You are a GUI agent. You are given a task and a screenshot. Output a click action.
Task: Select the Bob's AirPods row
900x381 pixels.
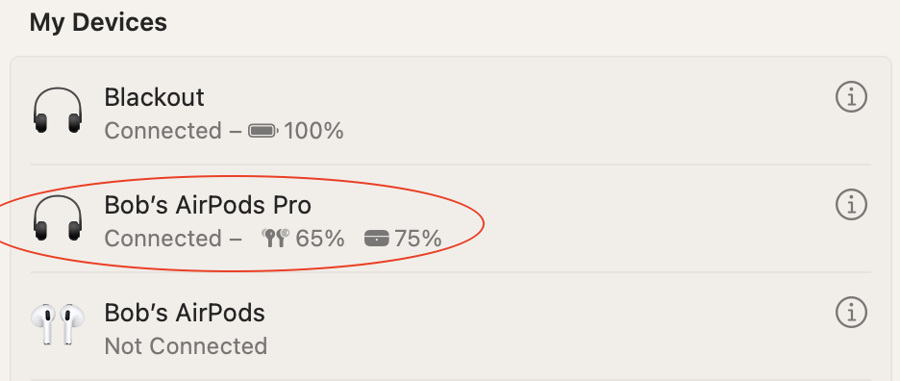[x=451, y=325]
